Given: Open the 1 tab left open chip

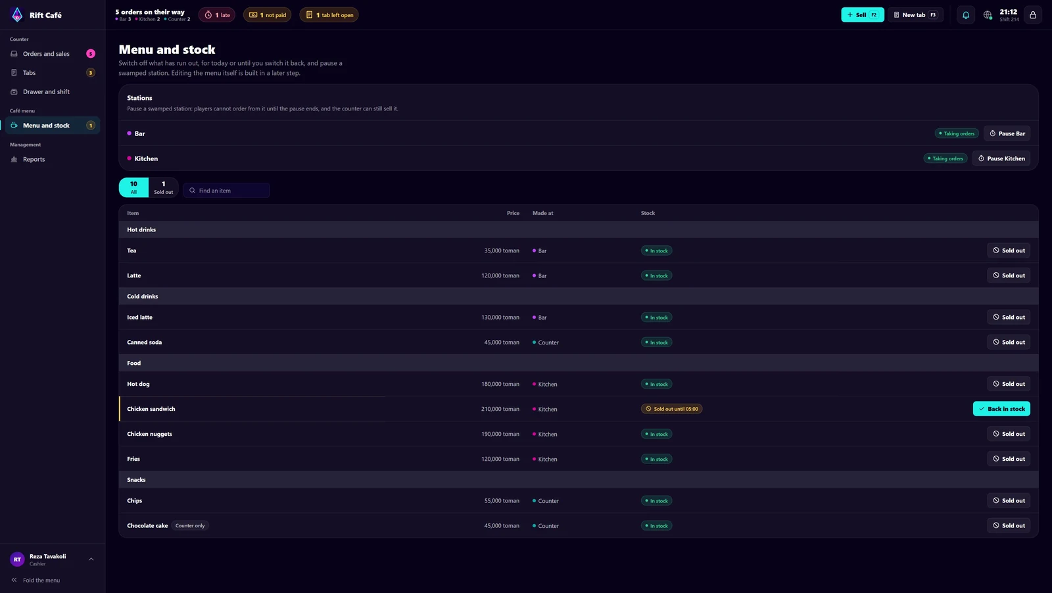Looking at the screenshot, I should click(329, 14).
